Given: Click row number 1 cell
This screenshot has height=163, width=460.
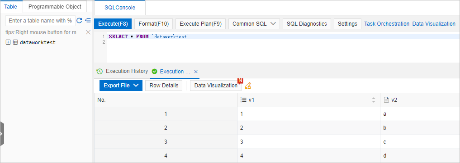Looking at the screenshot, I should pyautogui.click(x=166, y=114).
